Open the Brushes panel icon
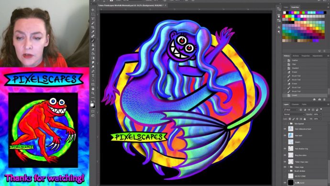This screenshot has height=186, width=330. [279, 16]
